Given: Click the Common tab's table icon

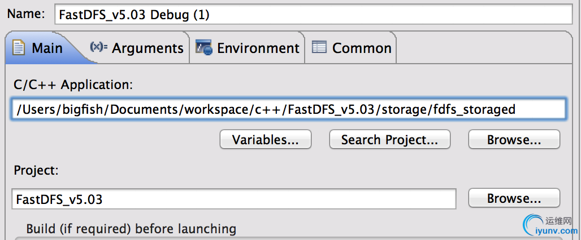Looking at the screenshot, I should pyautogui.click(x=319, y=47).
